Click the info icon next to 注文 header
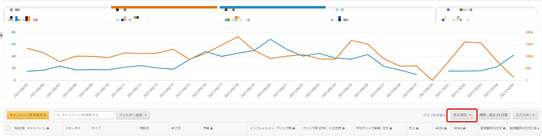Screen dimensions: 542x136 coord(391,129)
